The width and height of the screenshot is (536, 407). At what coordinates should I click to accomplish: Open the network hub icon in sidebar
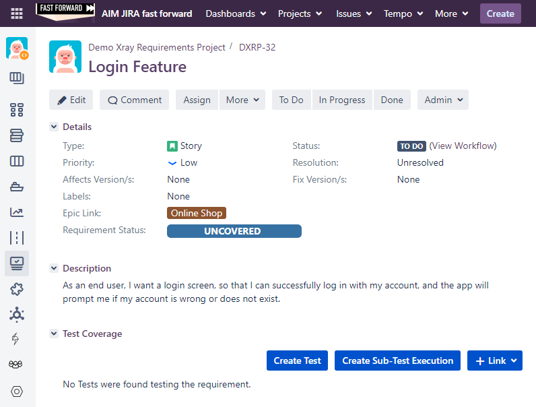17,315
